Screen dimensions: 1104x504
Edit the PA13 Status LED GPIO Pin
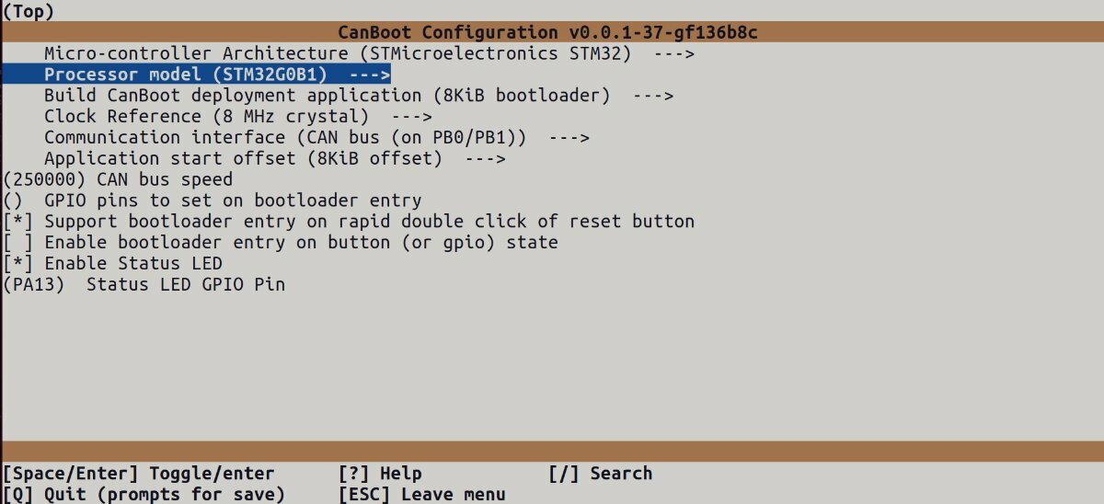pyautogui.click(x=144, y=285)
